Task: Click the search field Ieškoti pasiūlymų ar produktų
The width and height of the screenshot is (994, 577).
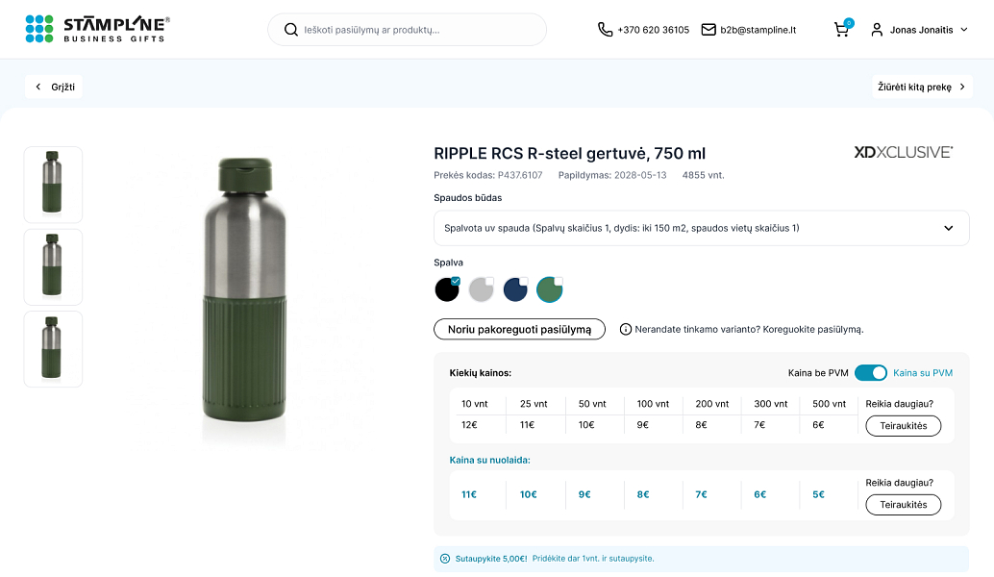Action: (x=407, y=30)
